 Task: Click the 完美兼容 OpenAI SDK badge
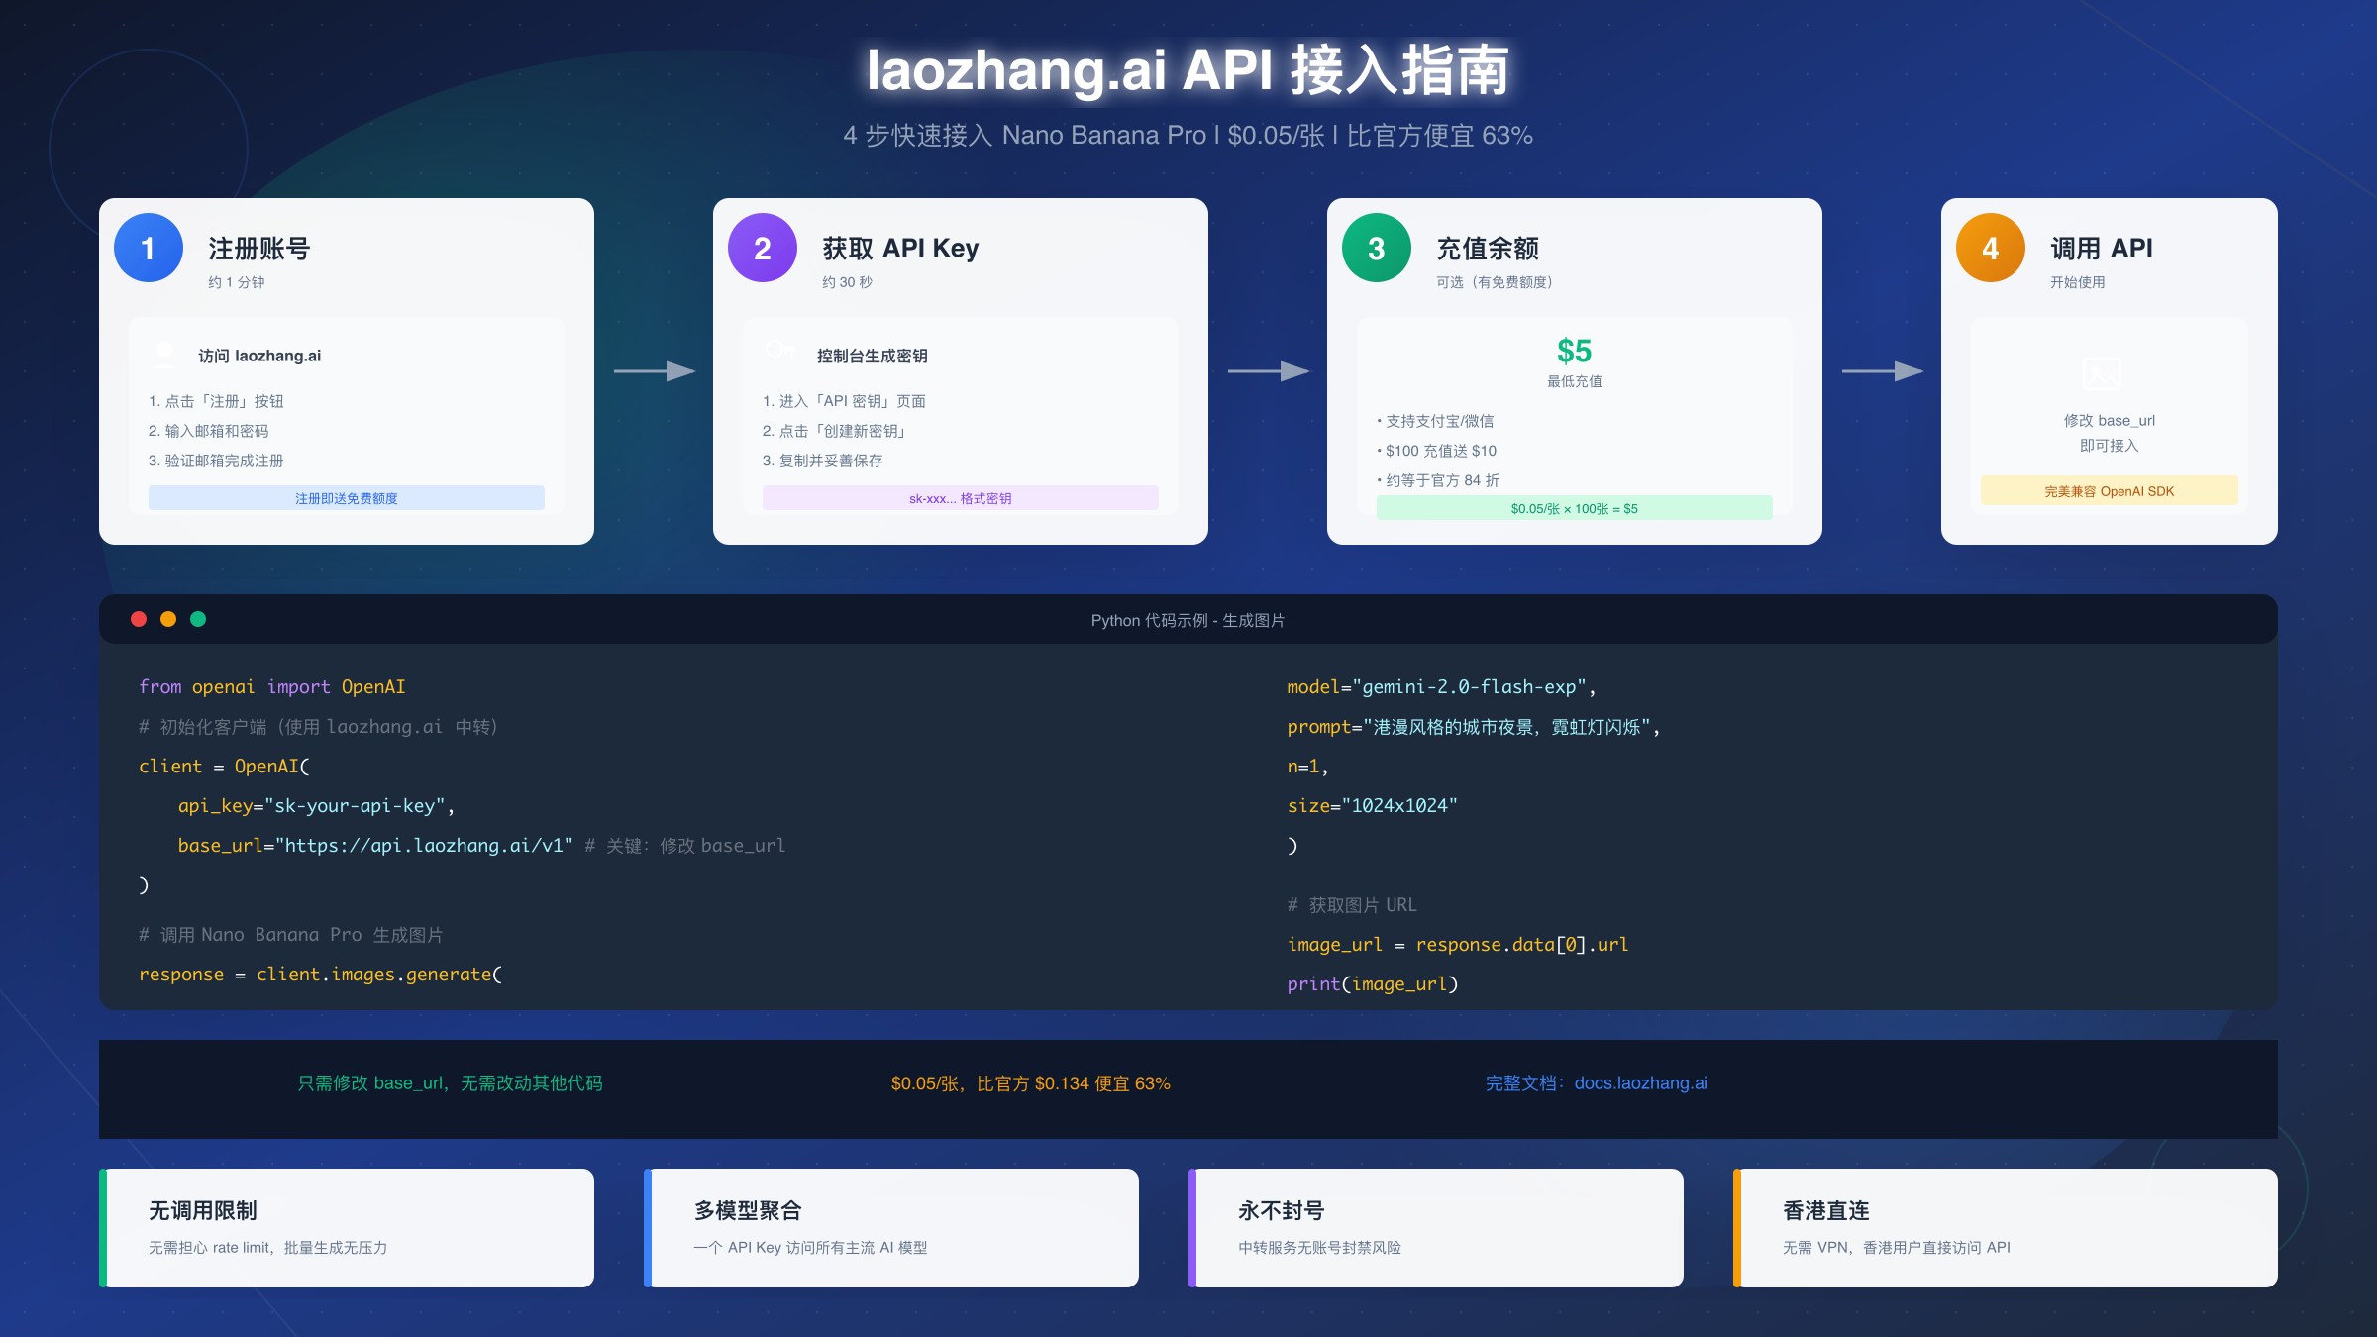point(2108,490)
